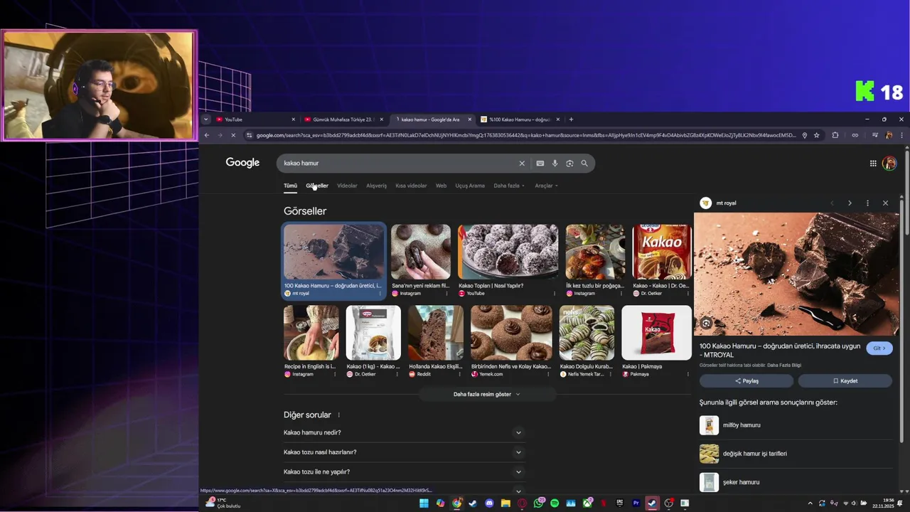Click the Kaydet save button
This screenshot has height=512, width=910.
(845, 381)
